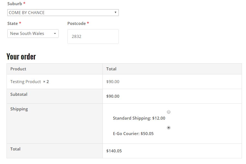Viewport: 246px width, 164px height.
Task: Click the Postcode field label
Action: (x=76, y=24)
